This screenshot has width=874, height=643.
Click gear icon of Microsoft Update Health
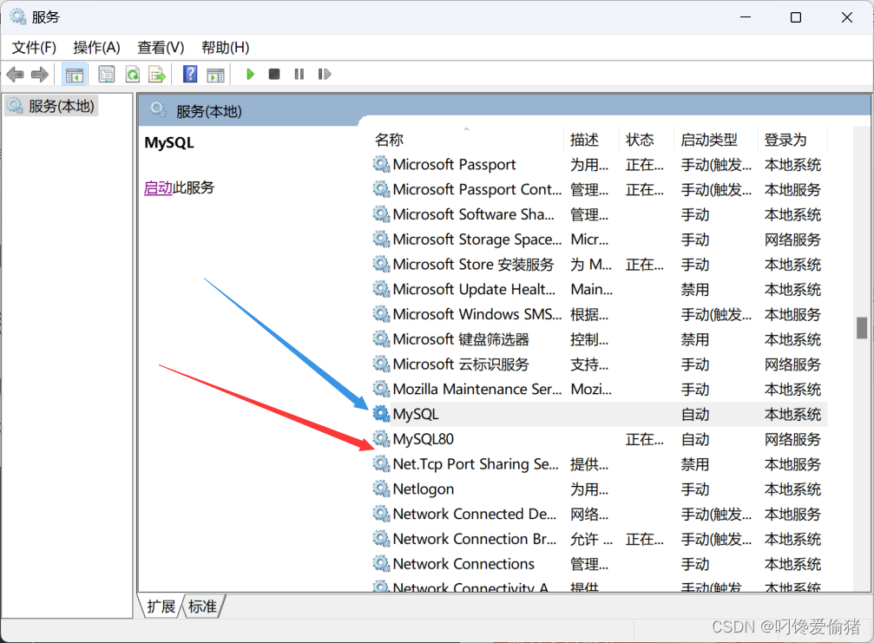click(381, 289)
